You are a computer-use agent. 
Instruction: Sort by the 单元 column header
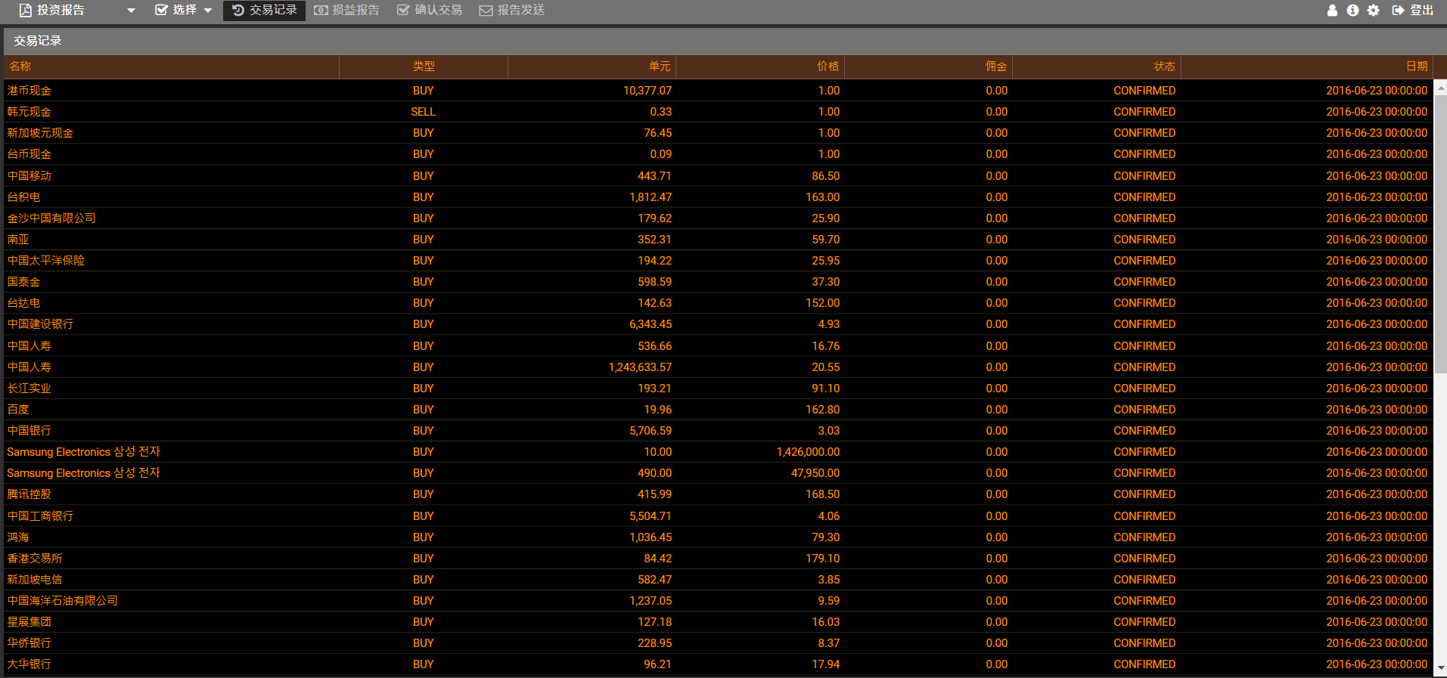(x=592, y=67)
